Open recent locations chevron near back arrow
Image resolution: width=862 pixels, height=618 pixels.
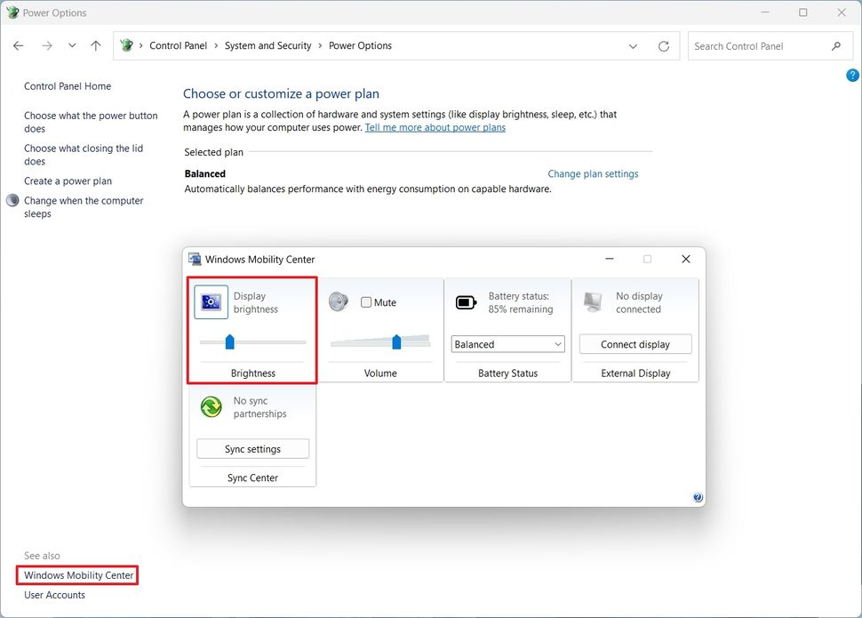coord(72,46)
